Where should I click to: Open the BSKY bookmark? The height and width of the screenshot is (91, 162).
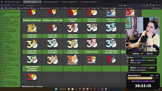[x=57, y=8]
